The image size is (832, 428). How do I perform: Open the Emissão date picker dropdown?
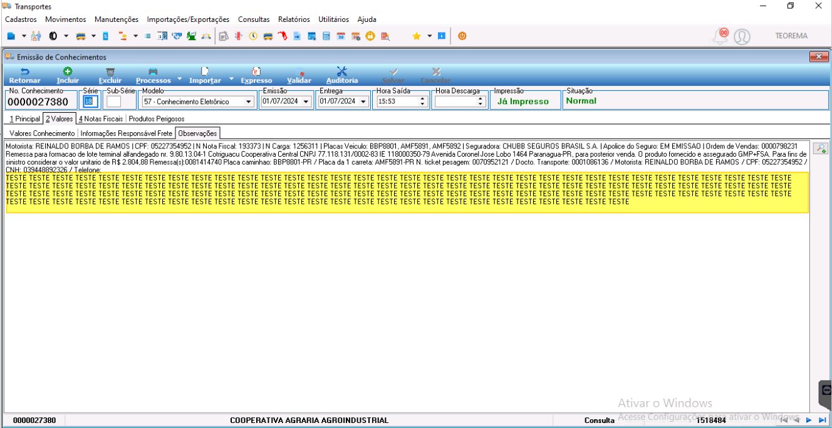(306, 102)
